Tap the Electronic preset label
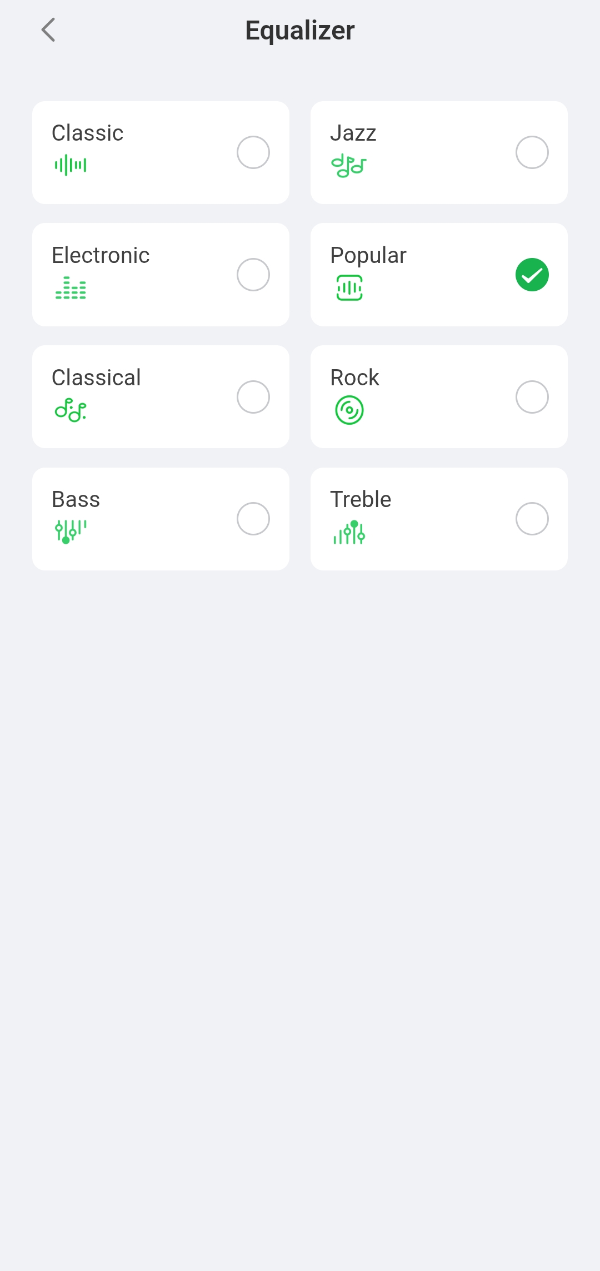Screen dimensions: 600x1271 (x=101, y=255)
